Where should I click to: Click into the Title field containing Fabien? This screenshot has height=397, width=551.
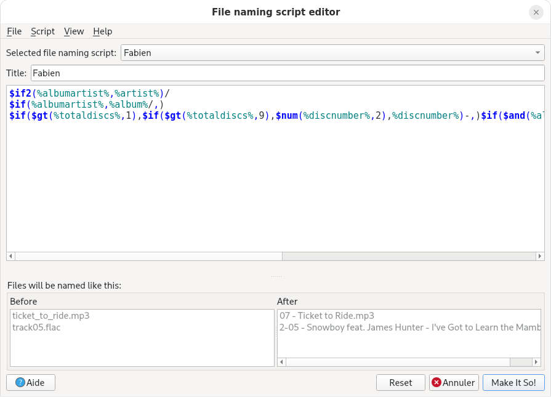point(287,73)
